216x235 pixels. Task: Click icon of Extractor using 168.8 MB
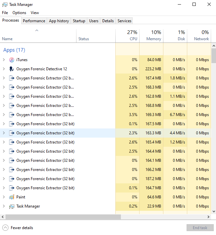coord(12,106)
